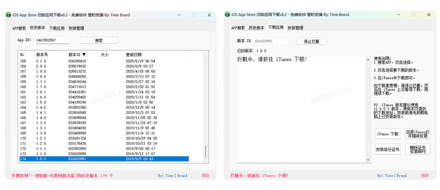Select row 165 version 1.4.1
440x190 pixels.
tap(104, 113)
